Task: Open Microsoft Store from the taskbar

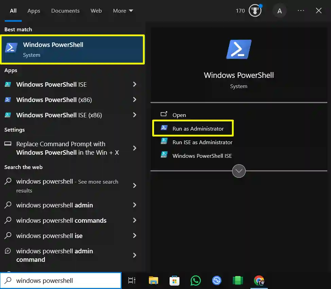Action: (x=174, y=280)
